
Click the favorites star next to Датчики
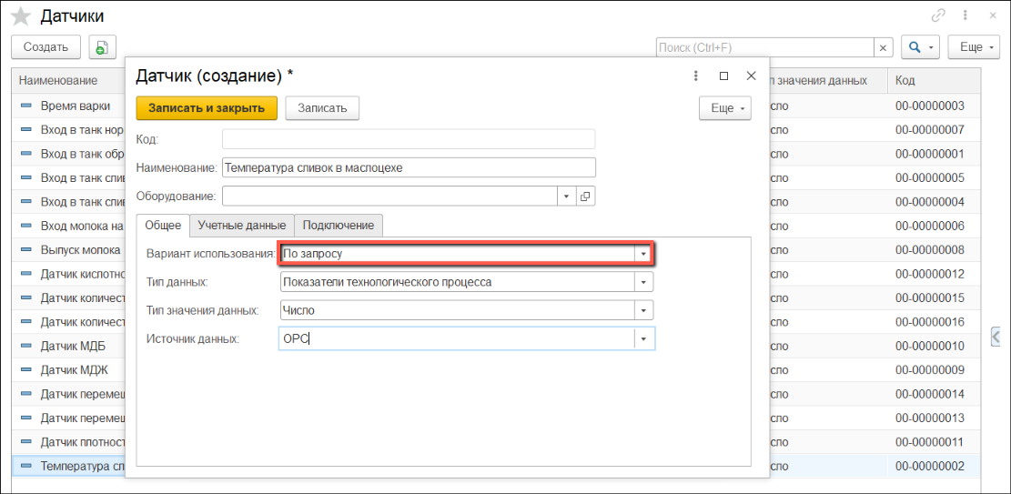coord(20,16)
